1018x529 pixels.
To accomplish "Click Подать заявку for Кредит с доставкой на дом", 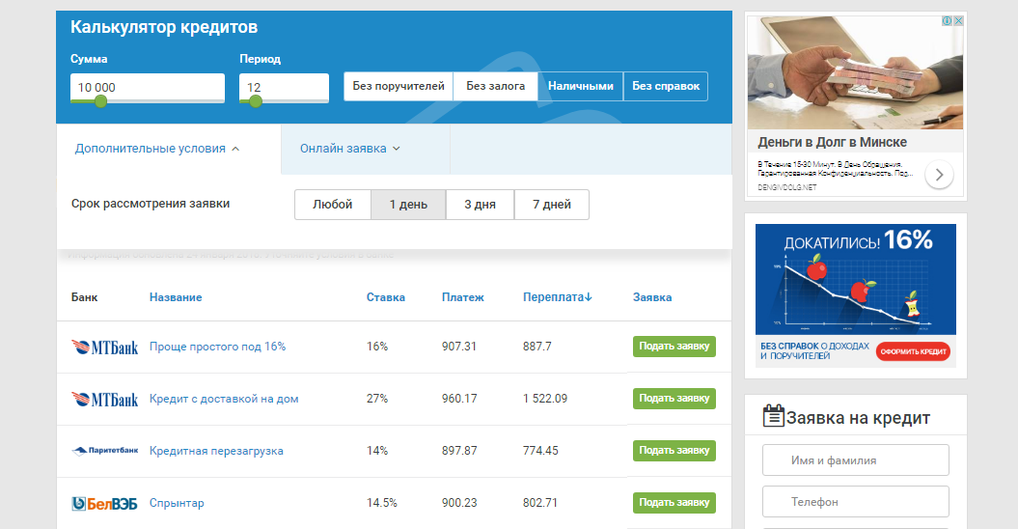I will [674, 399].
